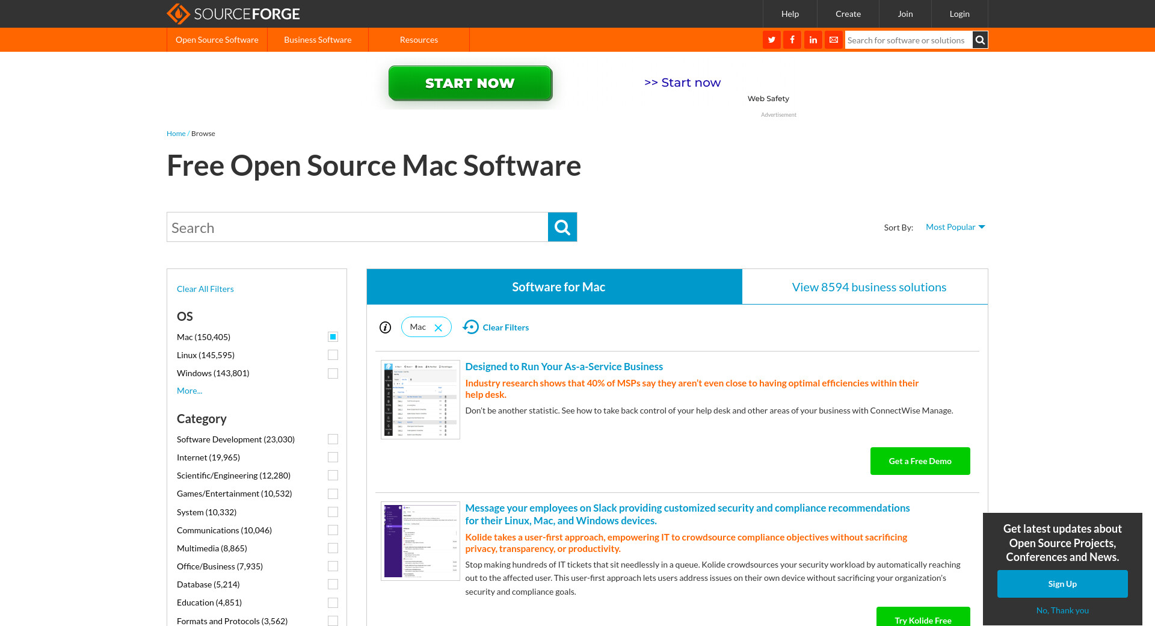Screen dimensions: 1155x626
Task: Click the Try Kolide Free button
Action: pyautogui.click(x=923, y=617)
